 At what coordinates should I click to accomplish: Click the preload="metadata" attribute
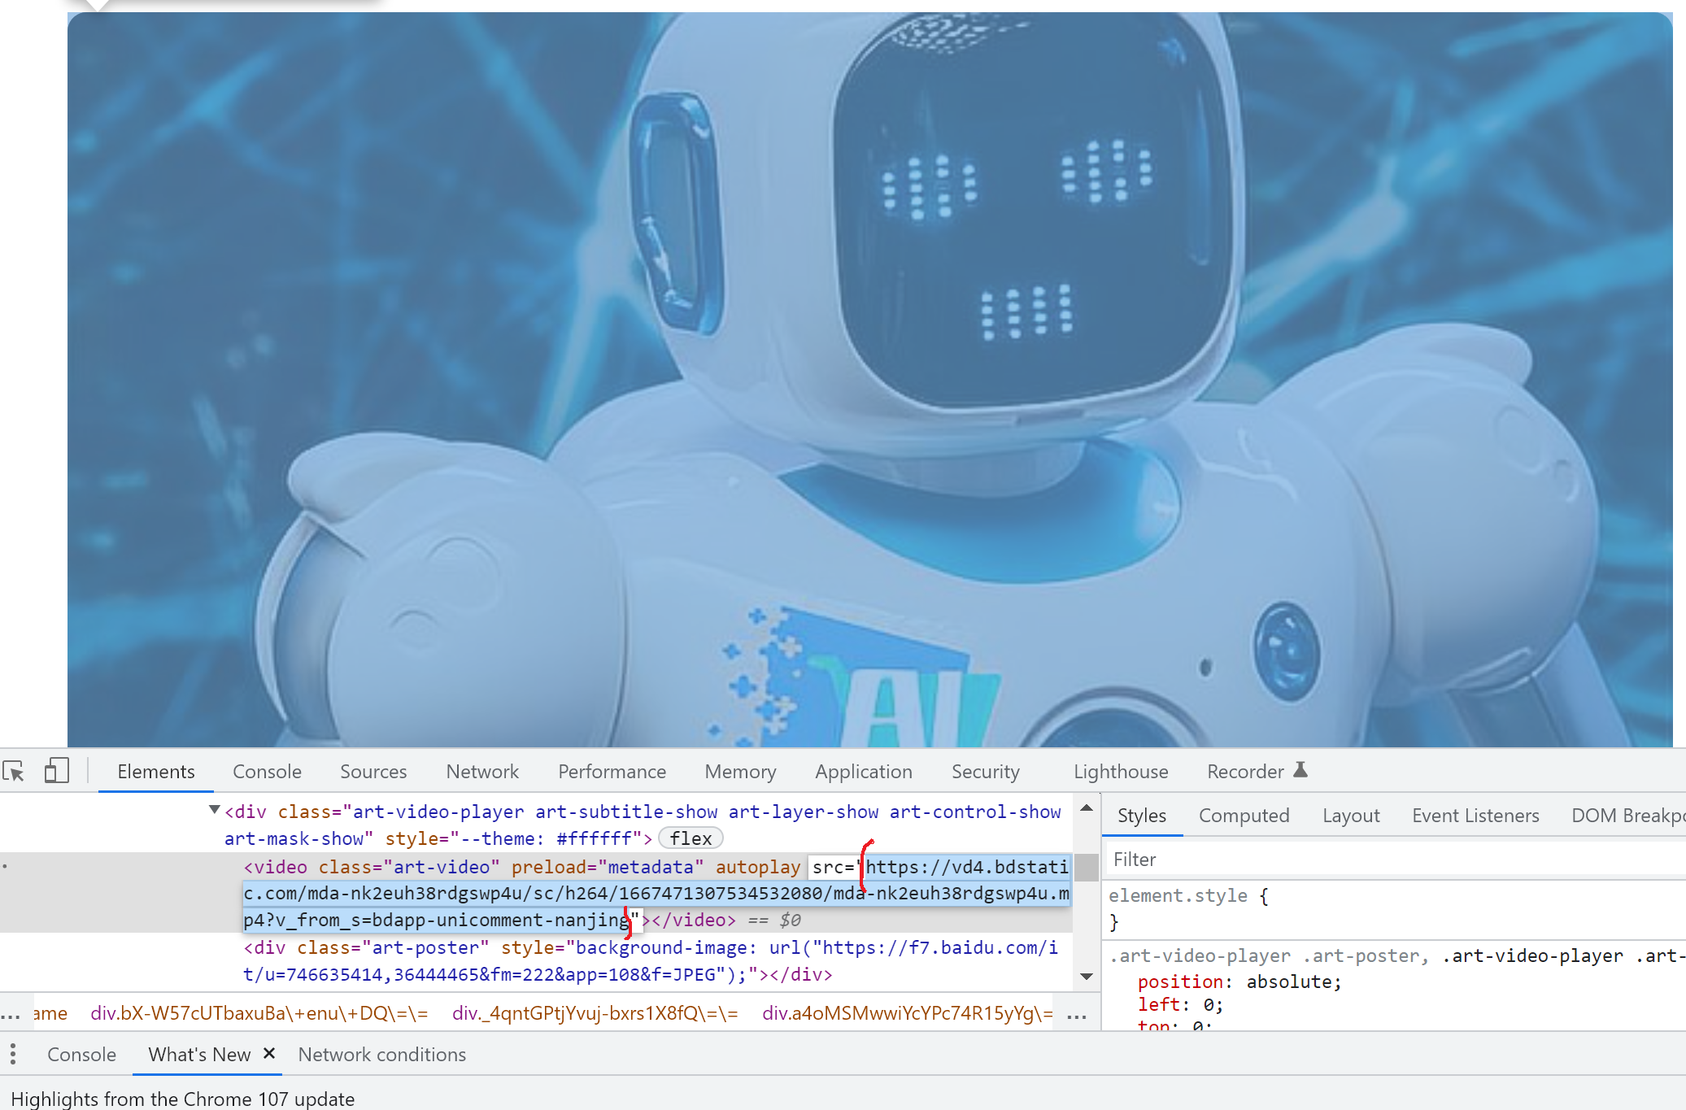(608, 867)
